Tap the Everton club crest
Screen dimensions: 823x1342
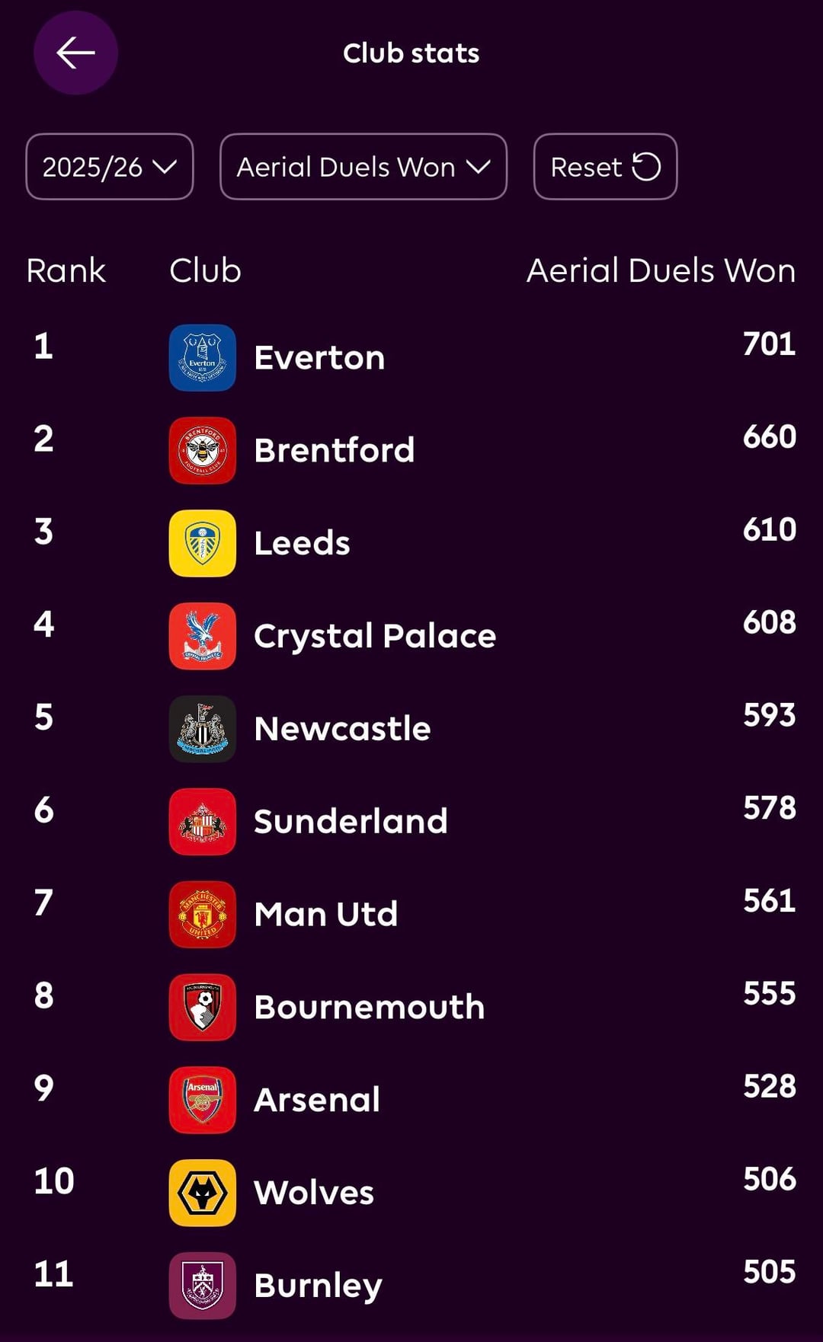(x=203, y=358)
